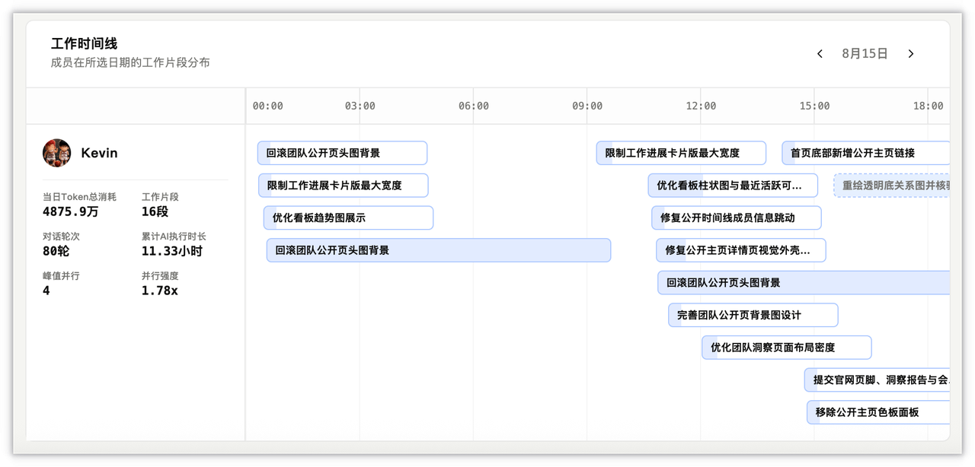The height and width of the screenshot is (467, 975).
Task: Click the 06:00 time axis label
Action: point(474,106)
